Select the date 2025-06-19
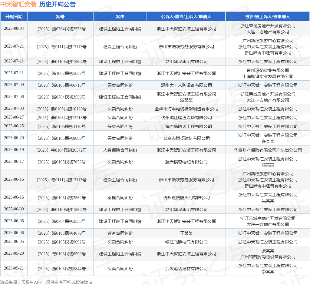 [x=14, y=150]
